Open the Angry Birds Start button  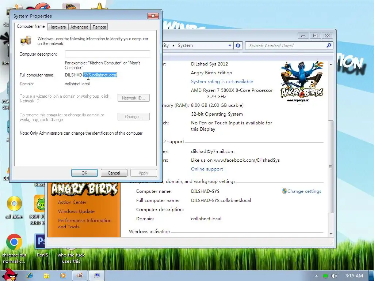9,275
